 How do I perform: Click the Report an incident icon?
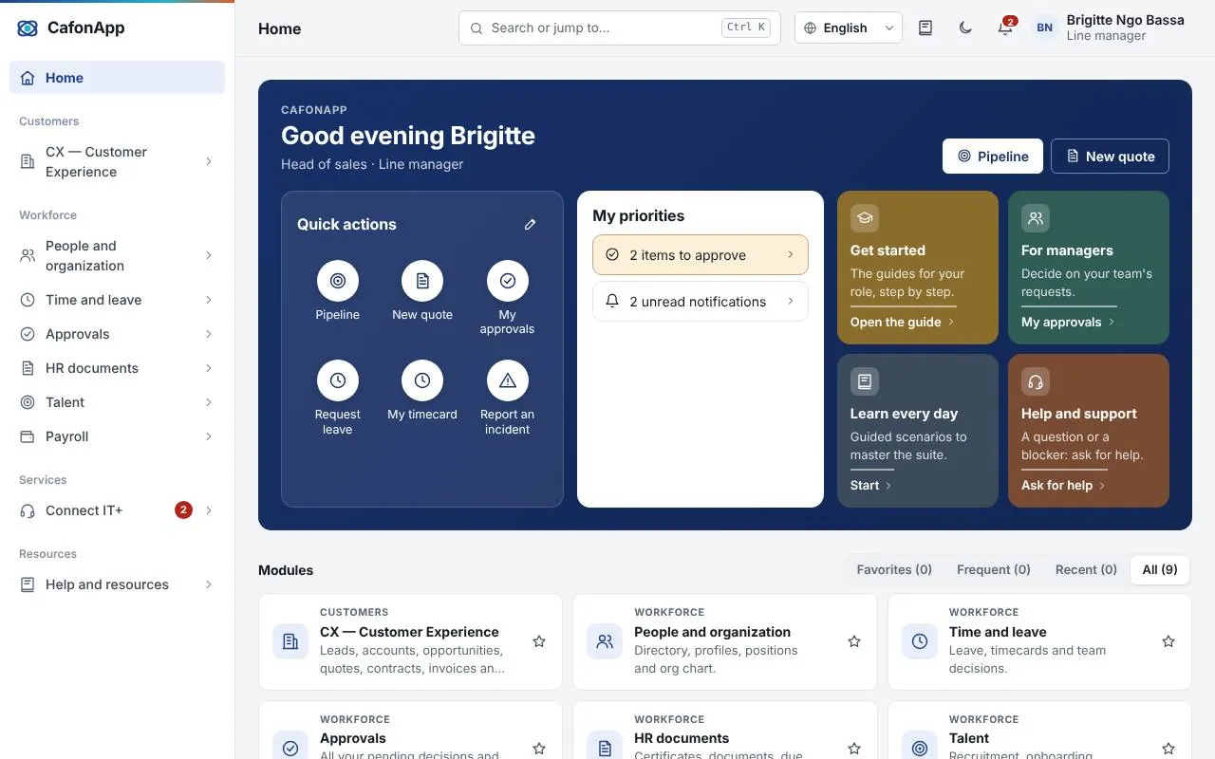[508, 380]
